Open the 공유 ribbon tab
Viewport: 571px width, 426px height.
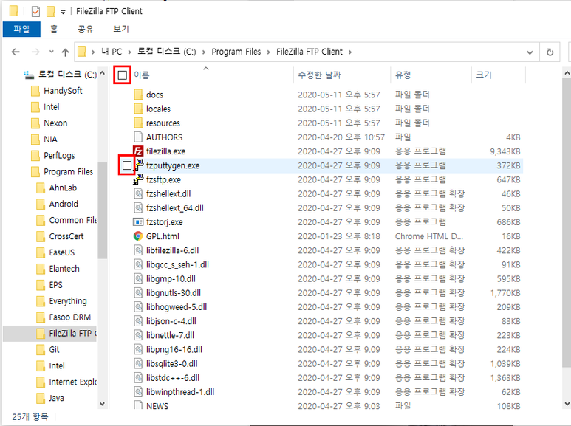86,29
